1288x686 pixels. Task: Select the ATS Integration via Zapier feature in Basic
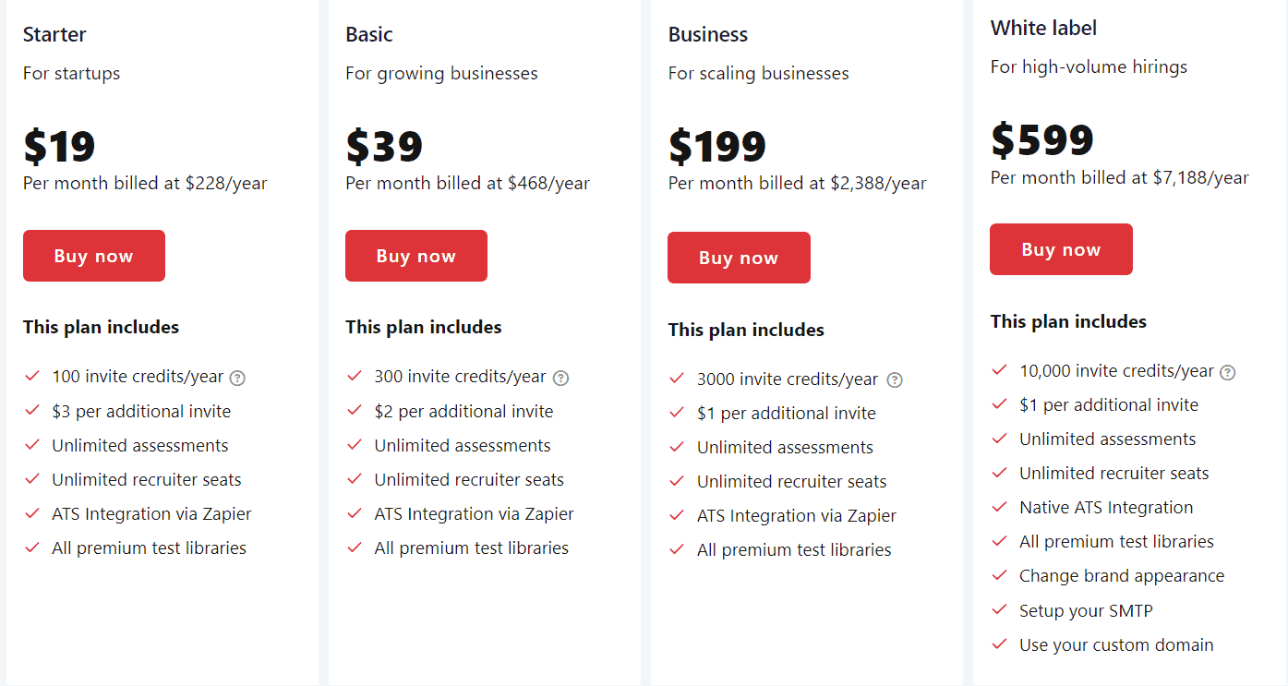474,513
